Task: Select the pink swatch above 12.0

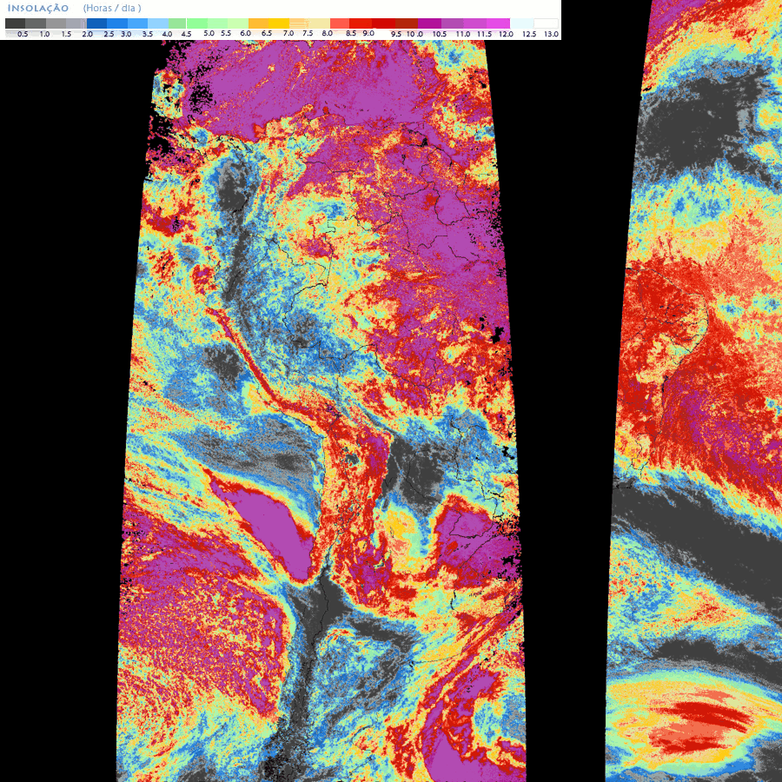Action: (498, 23)
